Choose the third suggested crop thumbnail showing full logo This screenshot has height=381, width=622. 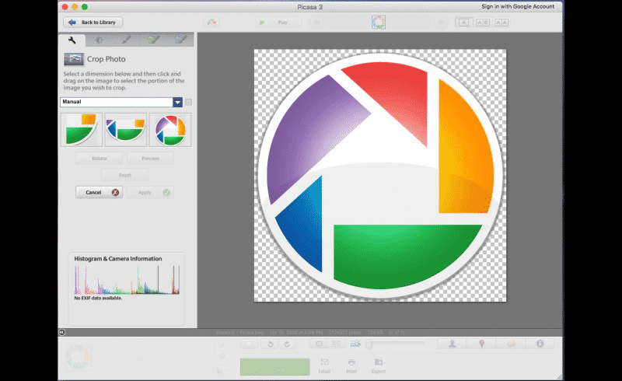pyautogui.click(x=170, y=130)
